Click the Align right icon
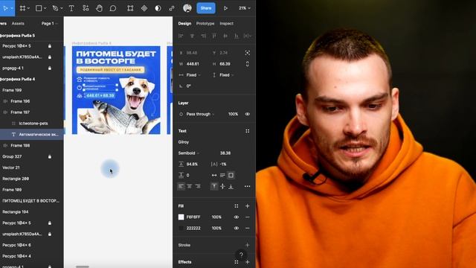476x268 pixels. click(x=203, y=36)
